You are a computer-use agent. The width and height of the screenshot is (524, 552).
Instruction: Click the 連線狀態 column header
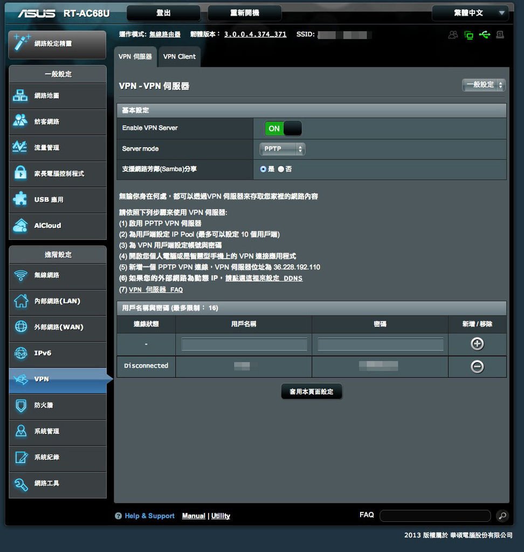(x=146, y=324)
